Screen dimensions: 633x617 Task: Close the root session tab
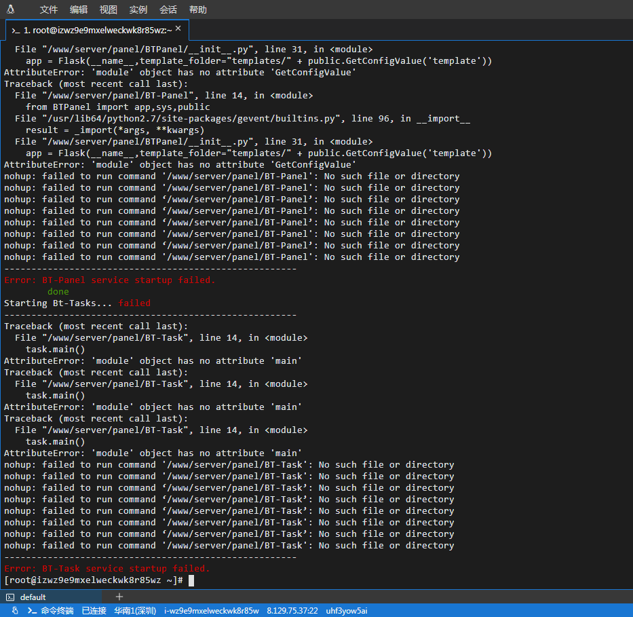coord(178,29)
